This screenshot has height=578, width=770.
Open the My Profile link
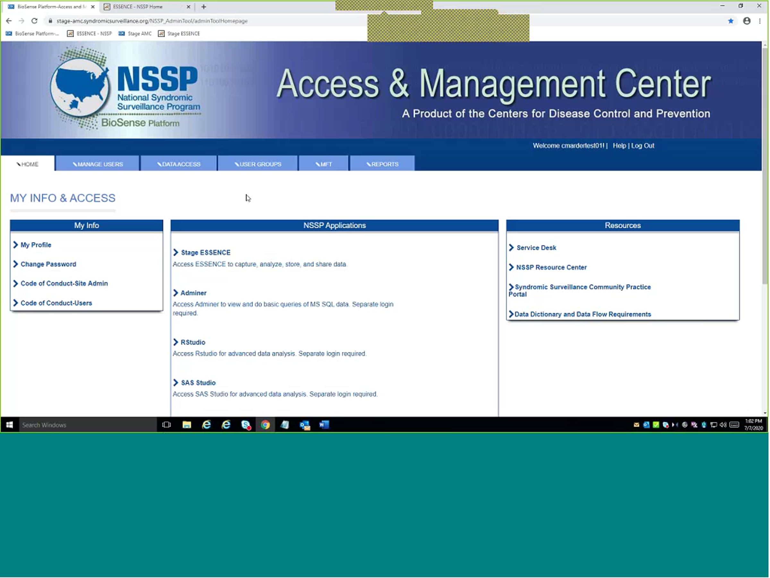36,245
